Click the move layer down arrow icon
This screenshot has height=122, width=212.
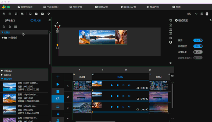tap(171, 25)
